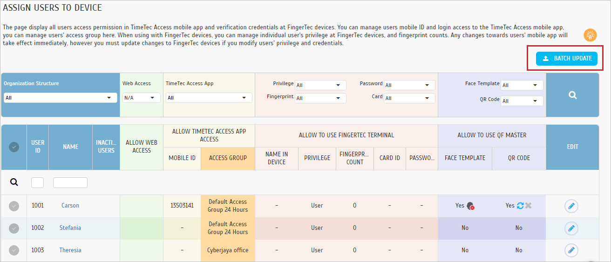
Task: Sort by the User ID column header
Action: pyautogui.click(x=38, y=147)
